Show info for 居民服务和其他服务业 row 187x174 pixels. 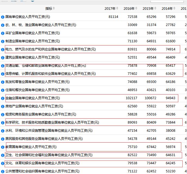(x=3, y=139)
